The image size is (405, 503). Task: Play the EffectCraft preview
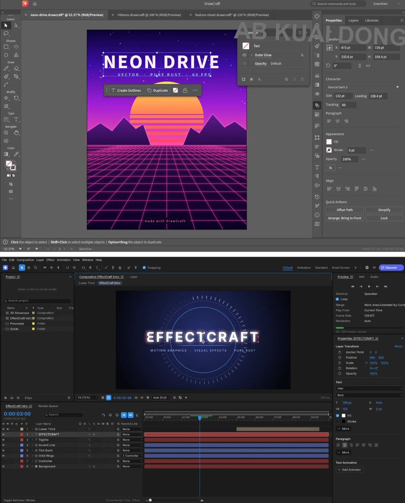[x=369, y=286]
